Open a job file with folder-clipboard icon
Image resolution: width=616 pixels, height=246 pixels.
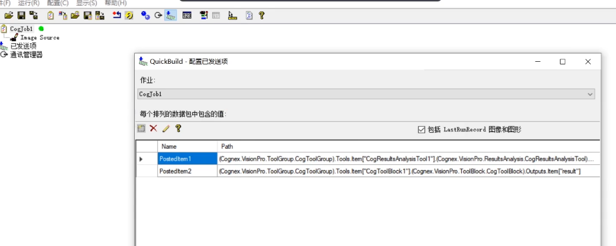pyautogui.click(x=75, y=15)
